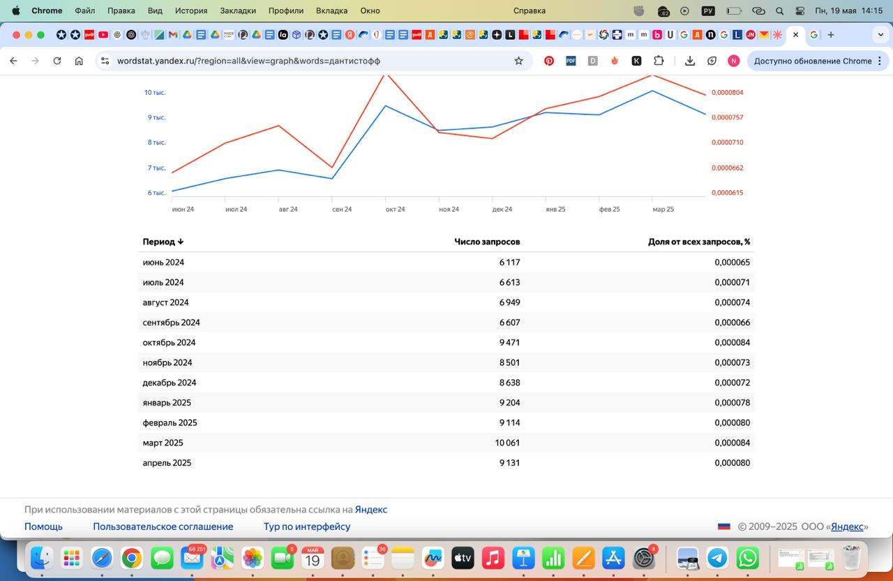Viewport: 893px width, 581px height.
Task: Open Telegram from the Dock
Action: pos(717,558)
